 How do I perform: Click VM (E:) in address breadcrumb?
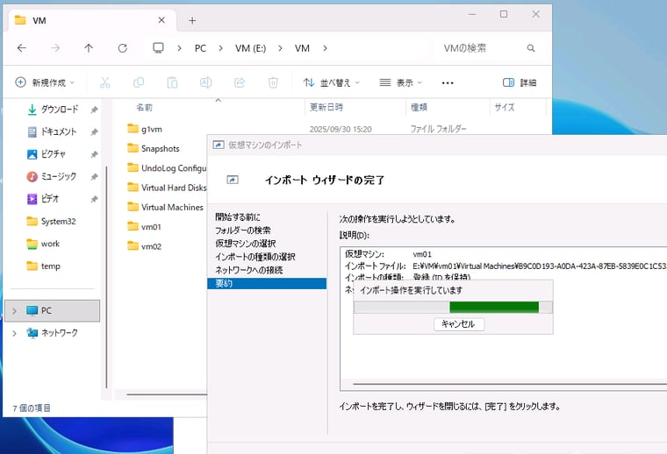tap(250, 48)
